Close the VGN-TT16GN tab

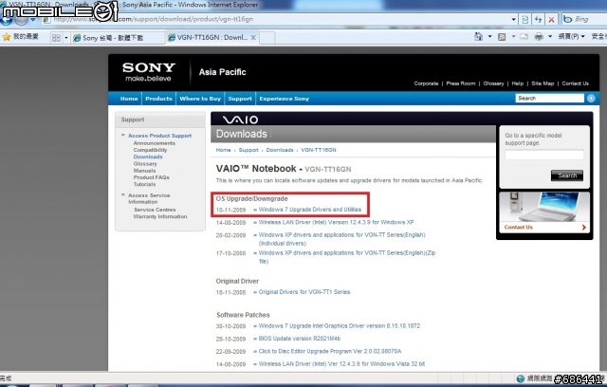(253, 38)
